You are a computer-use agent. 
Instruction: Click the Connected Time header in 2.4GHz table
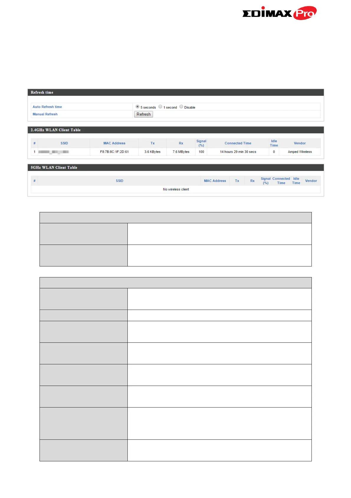[x=238, y=143]
